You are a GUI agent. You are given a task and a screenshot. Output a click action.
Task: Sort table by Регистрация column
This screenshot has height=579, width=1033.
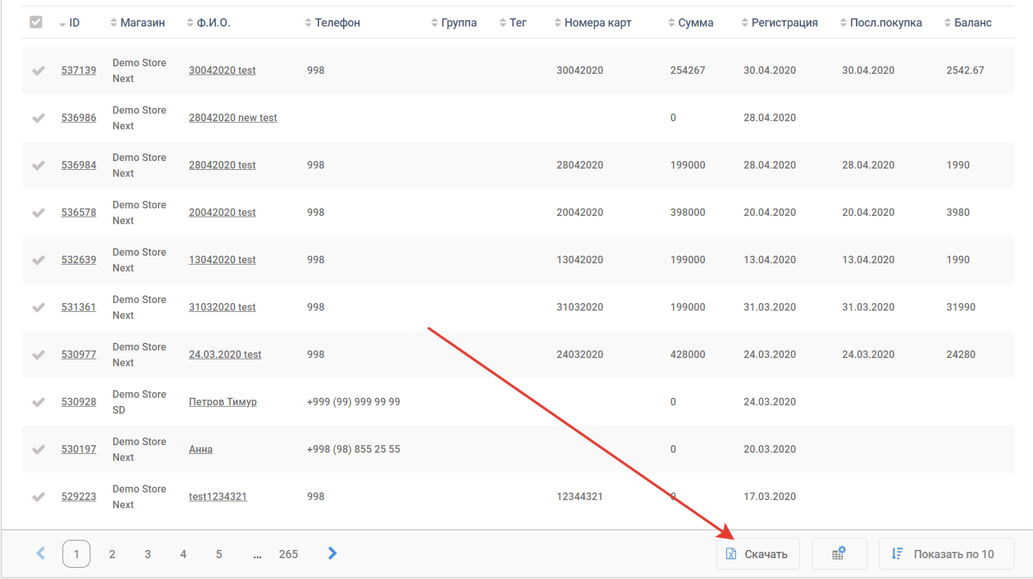780,23
